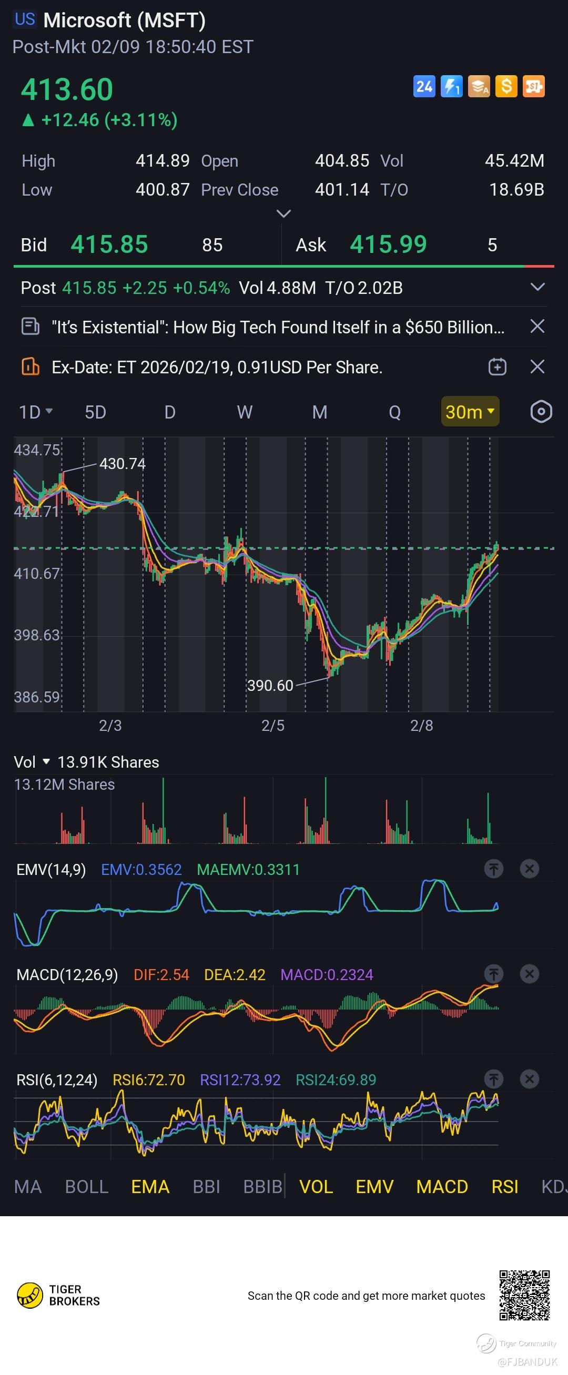
Task: Tap the lightning bolt badge icon
Action: point(452,86)
